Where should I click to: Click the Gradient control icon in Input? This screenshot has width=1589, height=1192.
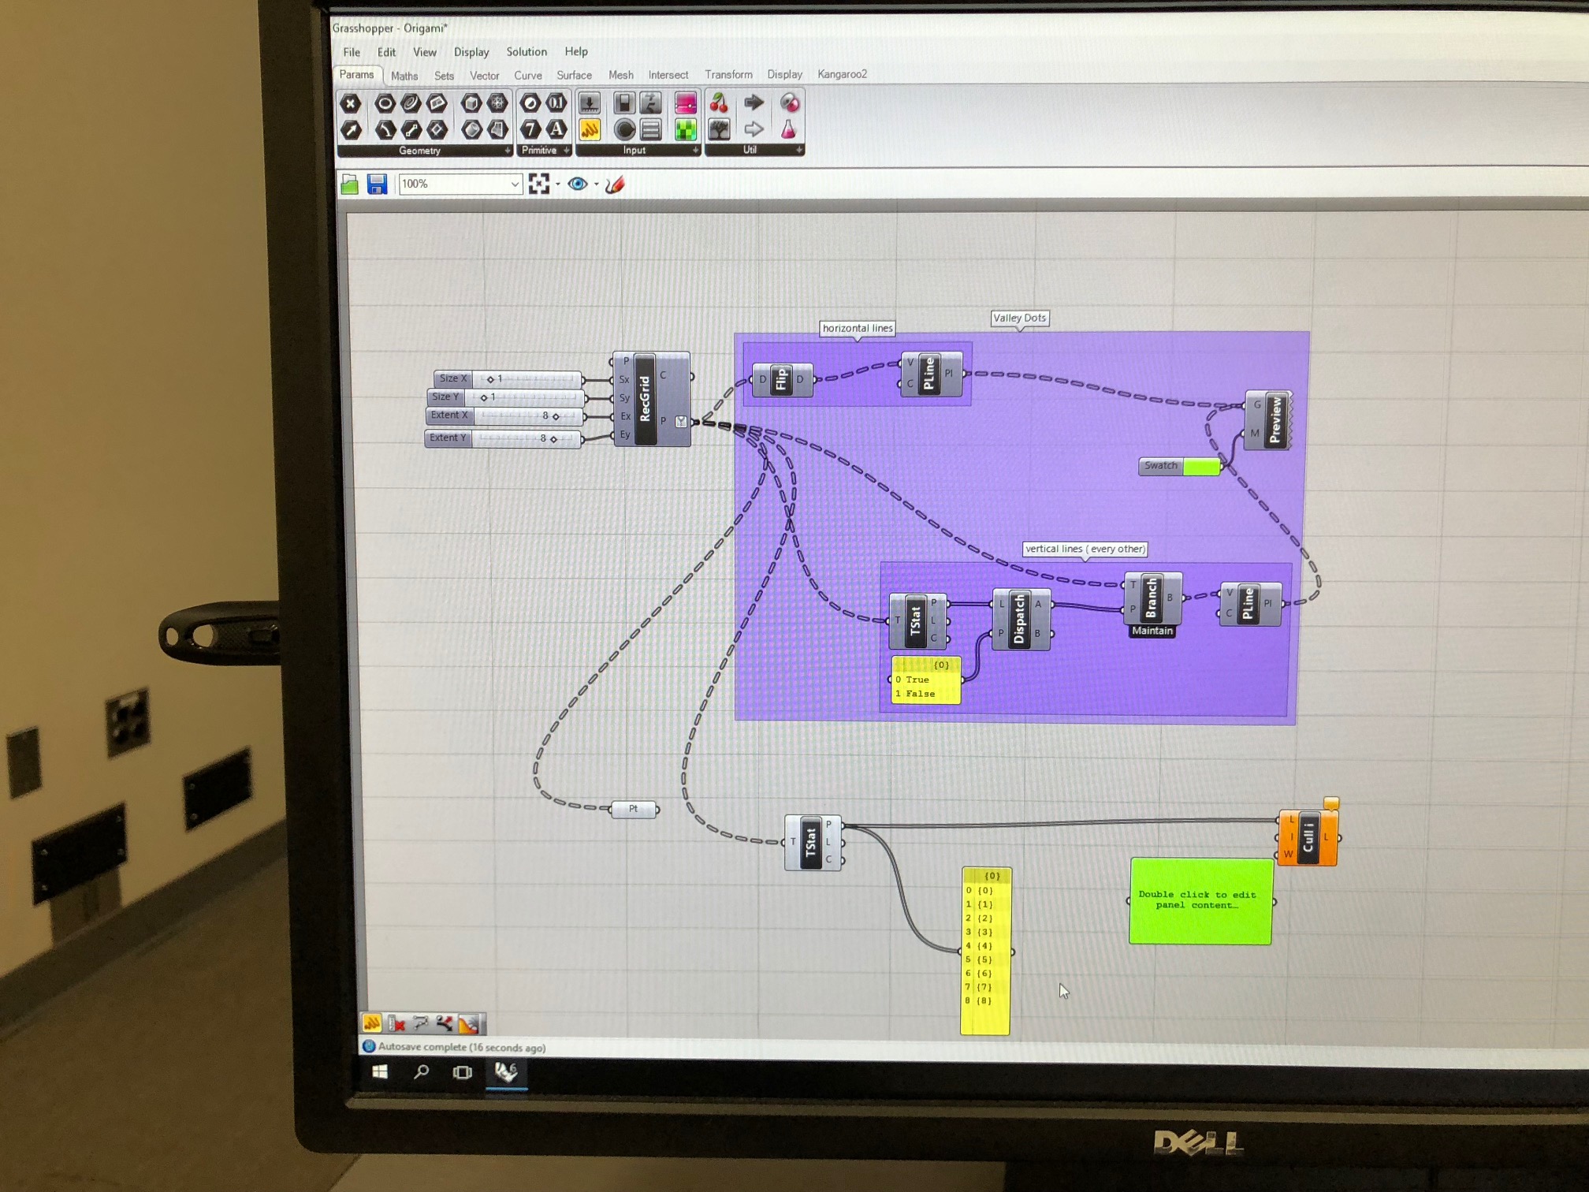[x=685, y=104]
